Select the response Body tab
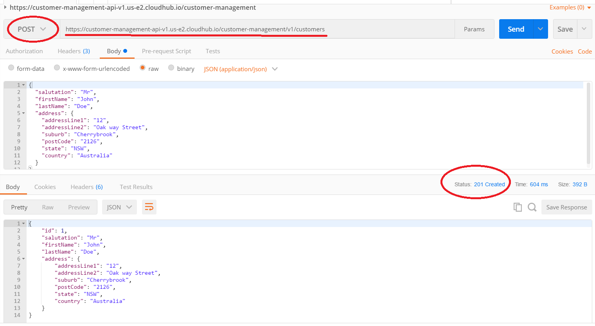This screenshot has height=326, width=595. click(13, 187)
